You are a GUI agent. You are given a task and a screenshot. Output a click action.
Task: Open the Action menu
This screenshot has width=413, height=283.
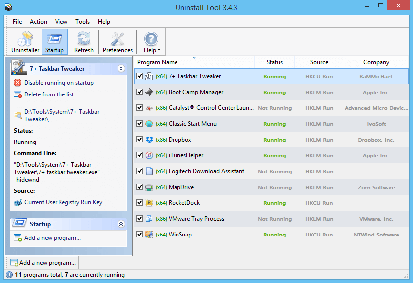(38, 22)
